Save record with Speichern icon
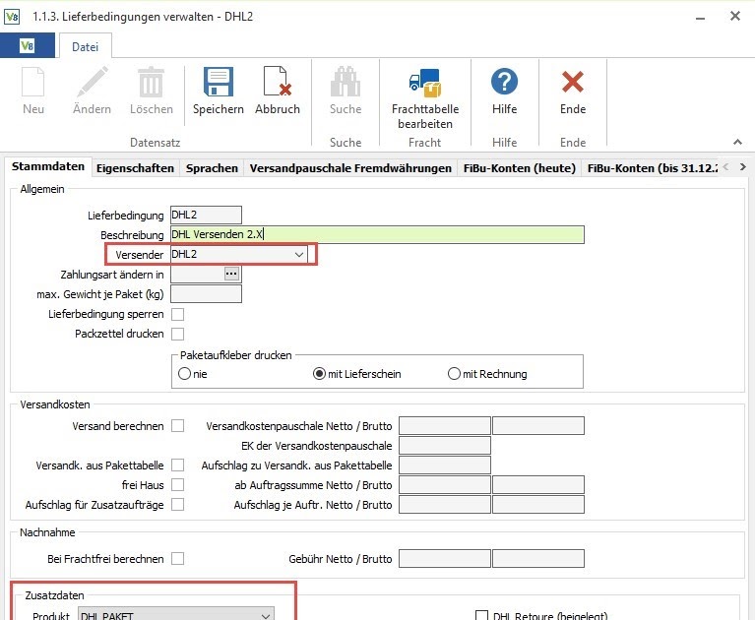 (219, 82)
